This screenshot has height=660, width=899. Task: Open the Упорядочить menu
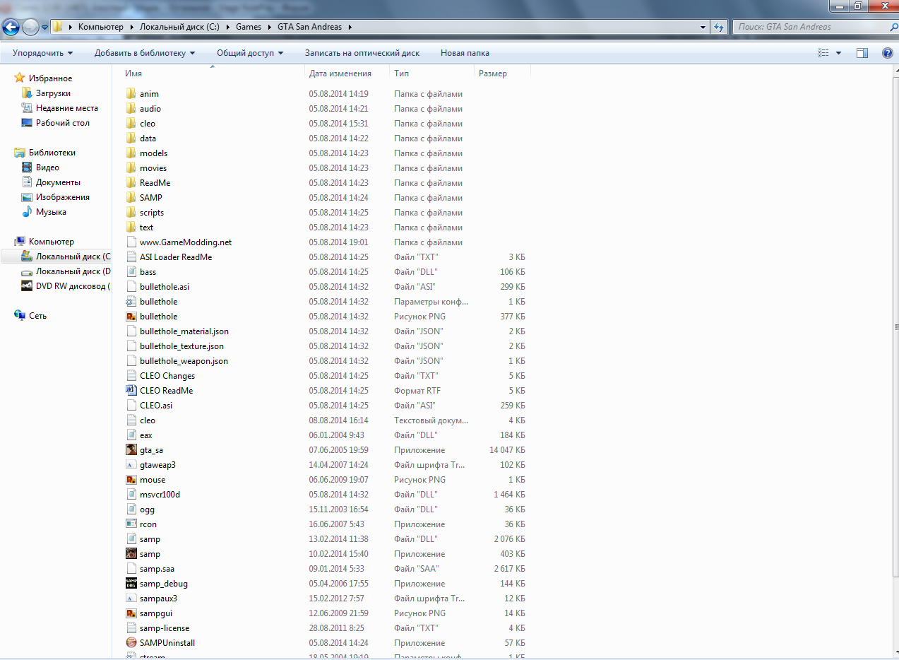(x=42, y=53)
